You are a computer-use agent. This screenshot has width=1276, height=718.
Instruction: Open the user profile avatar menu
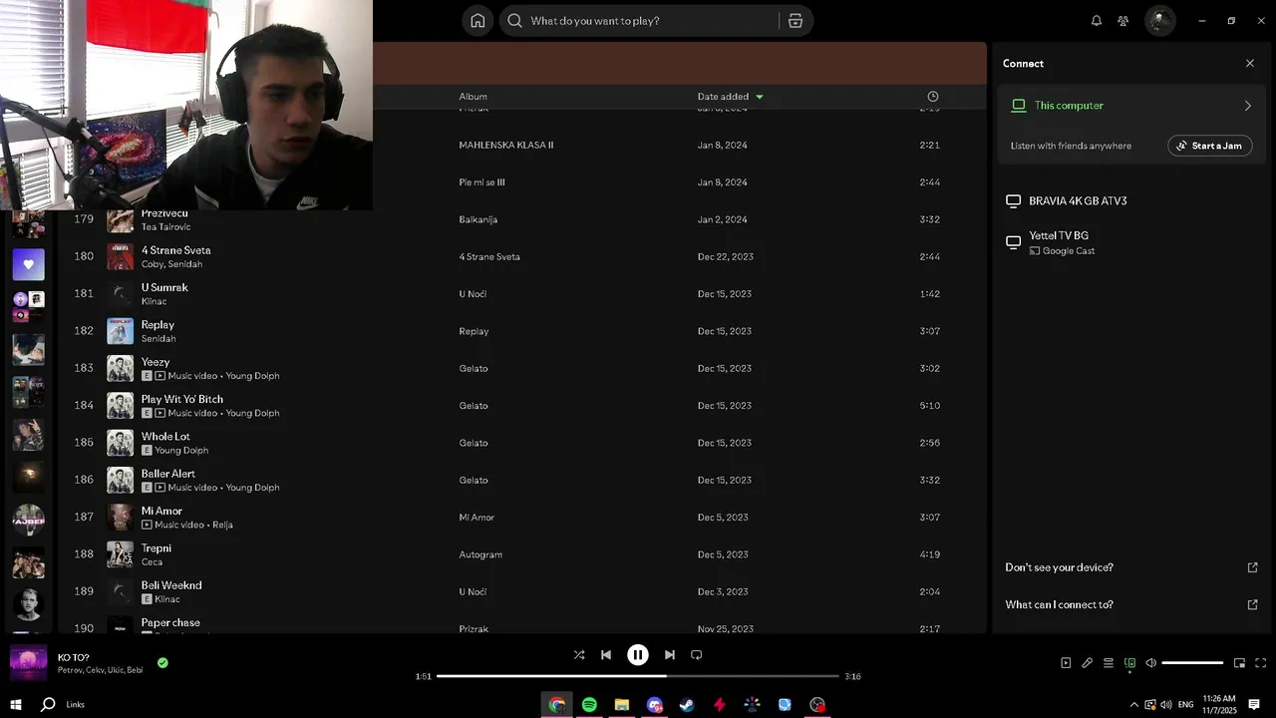click(x=1160, y=21)
